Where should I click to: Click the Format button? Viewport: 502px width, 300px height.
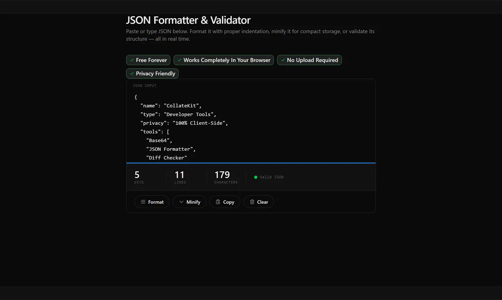point(152,202)
